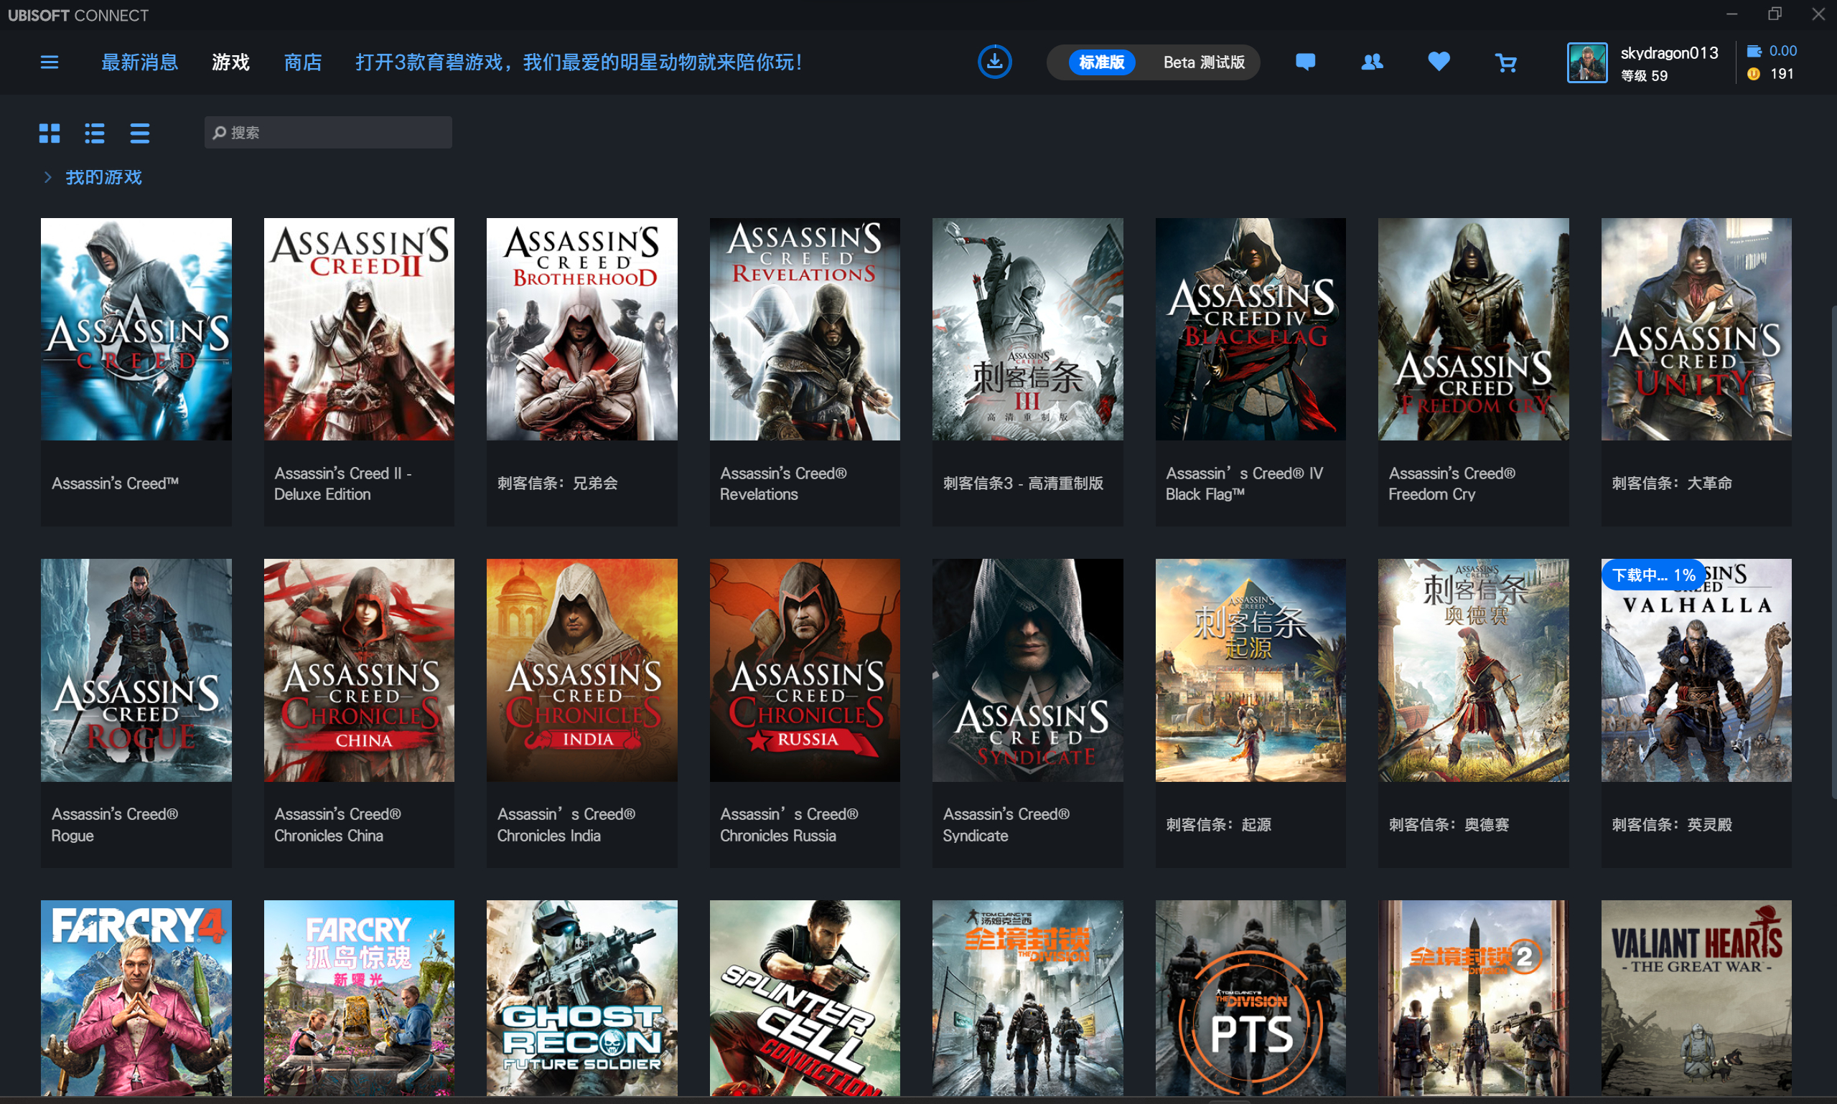Select the Beta 测试版 toggle option
The width and height of the screenshot is (1837, 1104).
tap(1204, 62)
